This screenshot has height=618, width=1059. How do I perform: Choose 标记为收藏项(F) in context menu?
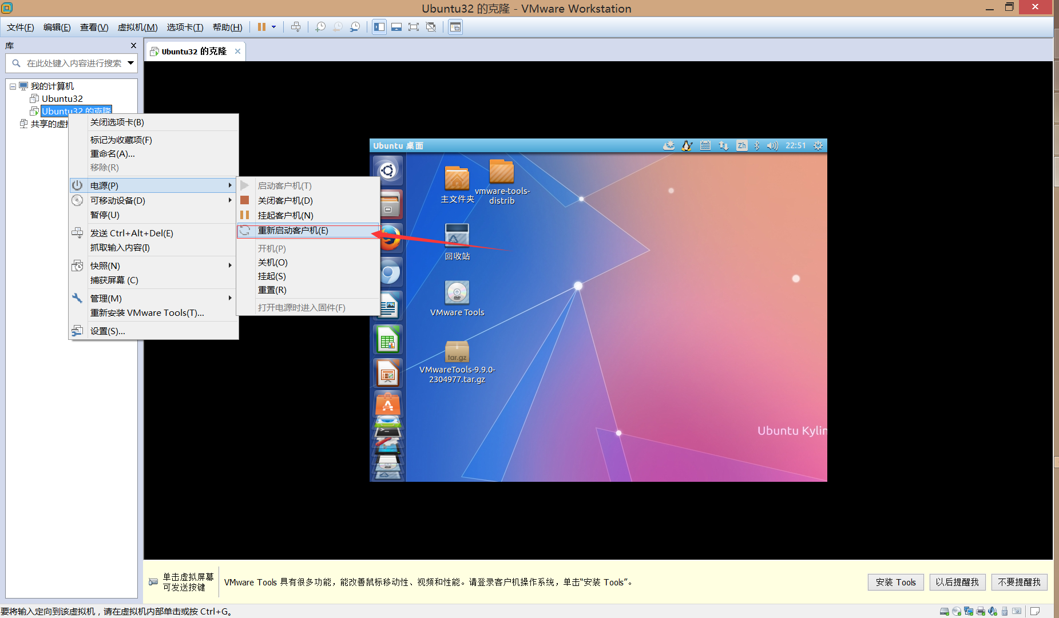tap(153, 140)
